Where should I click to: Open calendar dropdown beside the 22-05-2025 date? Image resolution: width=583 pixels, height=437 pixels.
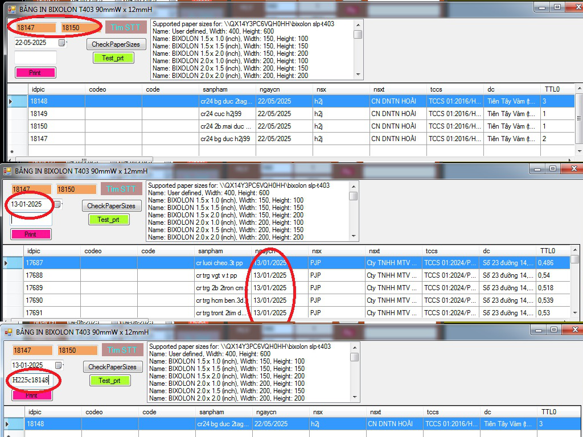[62, 43]
